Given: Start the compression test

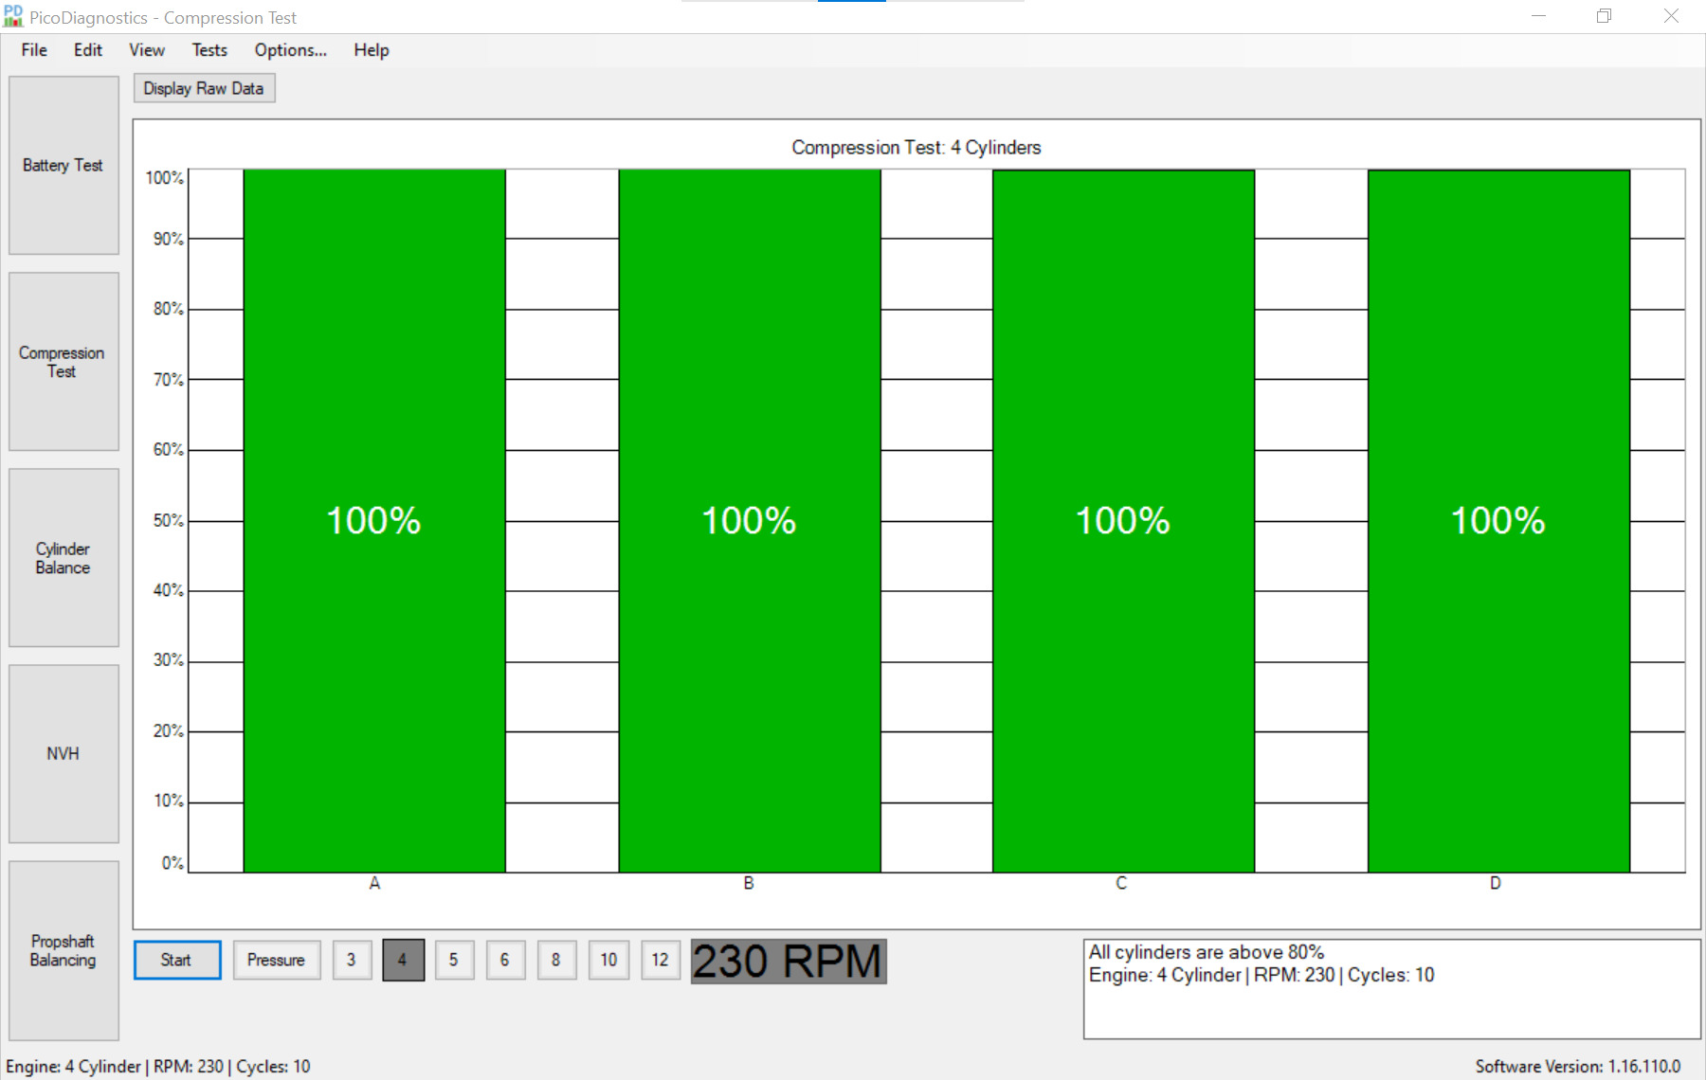Looking at the screenshot, I should click(177, 960).
